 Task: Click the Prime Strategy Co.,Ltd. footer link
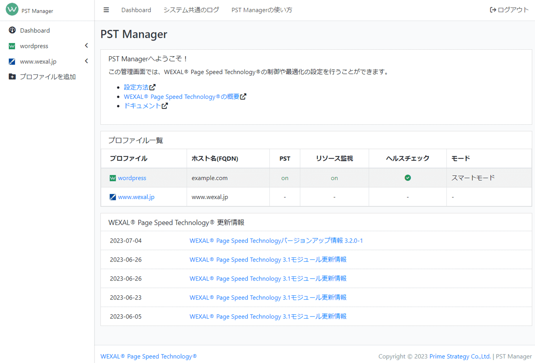pyautogui.click(x=460, y=356)
